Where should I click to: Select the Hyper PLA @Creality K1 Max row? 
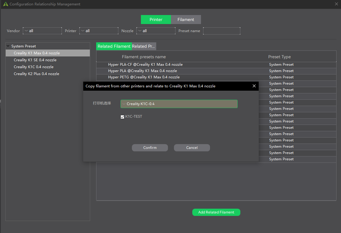216,71
